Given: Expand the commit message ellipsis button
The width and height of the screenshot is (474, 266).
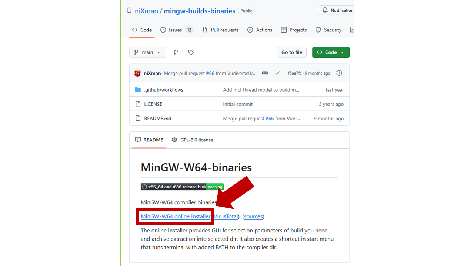Looking at the screenshot, I should pos(265,73).
